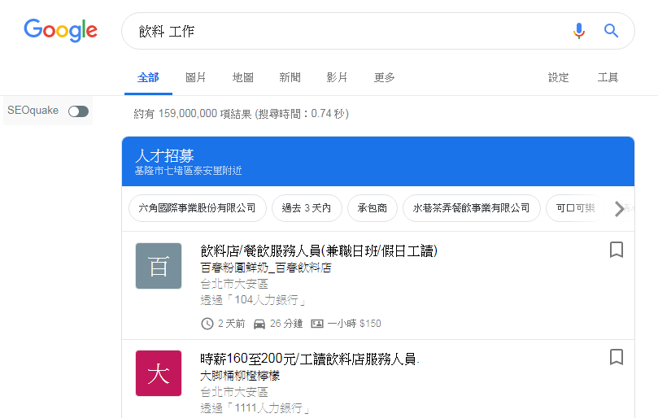This screenshot has width=658, height=418.
Task: Click 台北市大安區 under 百春飲料店 listing
Action: 234,284
